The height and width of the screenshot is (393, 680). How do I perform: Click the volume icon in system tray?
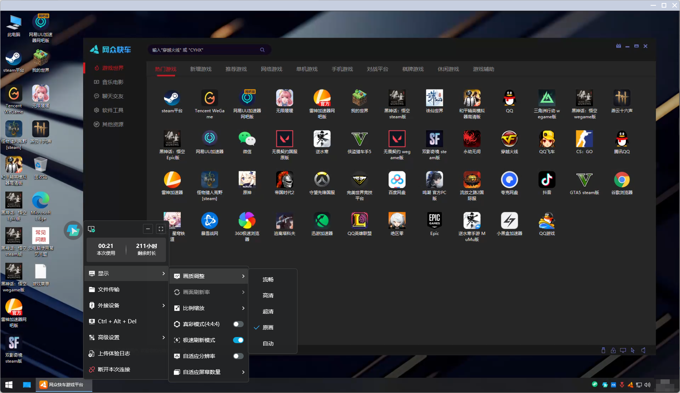click(647, 385)
